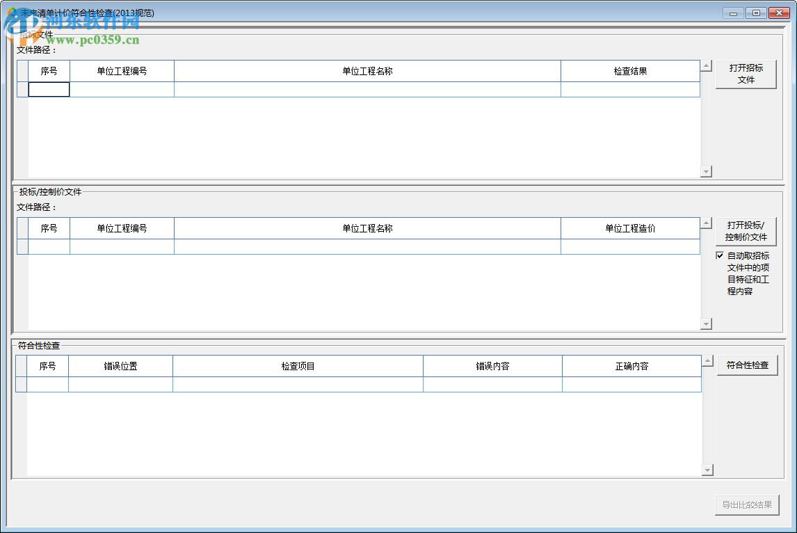Click 单位工程名称 header in 招标文件 table

(367, 71)
